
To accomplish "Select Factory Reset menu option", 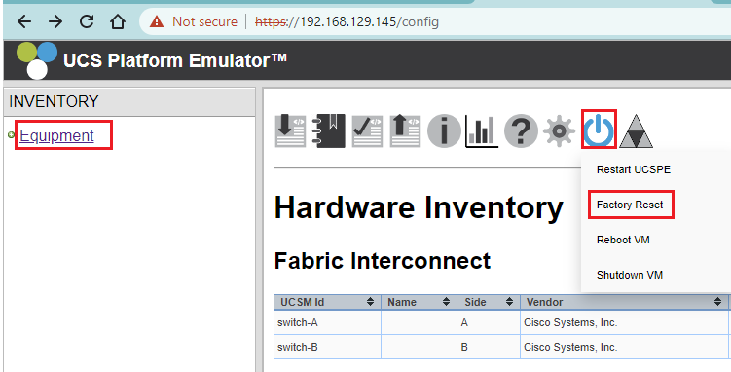I will tap(630, 205).
